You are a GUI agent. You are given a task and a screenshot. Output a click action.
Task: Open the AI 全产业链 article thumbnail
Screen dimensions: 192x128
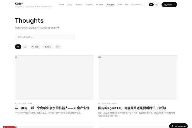[54, 78]
